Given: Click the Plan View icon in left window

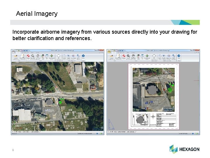Looking at the screenshot, I should (43, 56).
